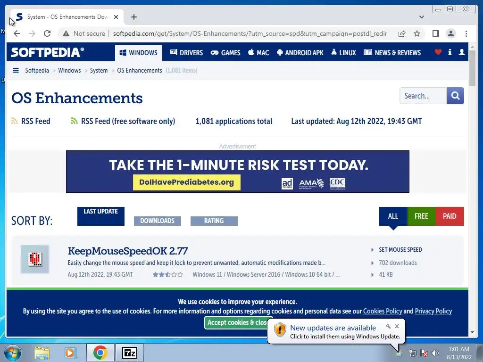
Task: Switch to Chrome taskbar button
Action: coord(100,353)
